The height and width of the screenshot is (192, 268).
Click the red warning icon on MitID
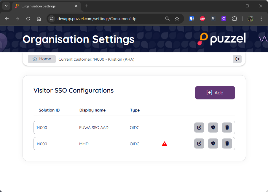point(165,144)
